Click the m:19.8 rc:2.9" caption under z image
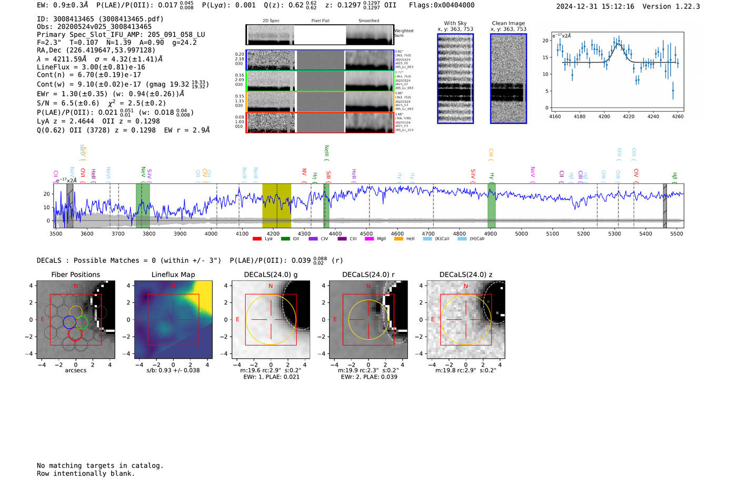This screenshot has height=502, width=737. tap(466, 370)
